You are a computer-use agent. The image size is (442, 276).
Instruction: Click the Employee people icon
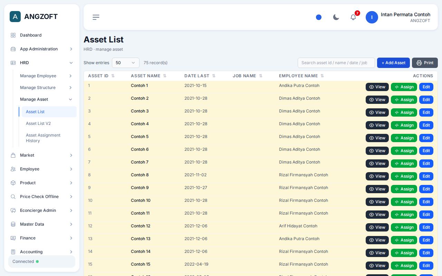[x=13, y=169]
